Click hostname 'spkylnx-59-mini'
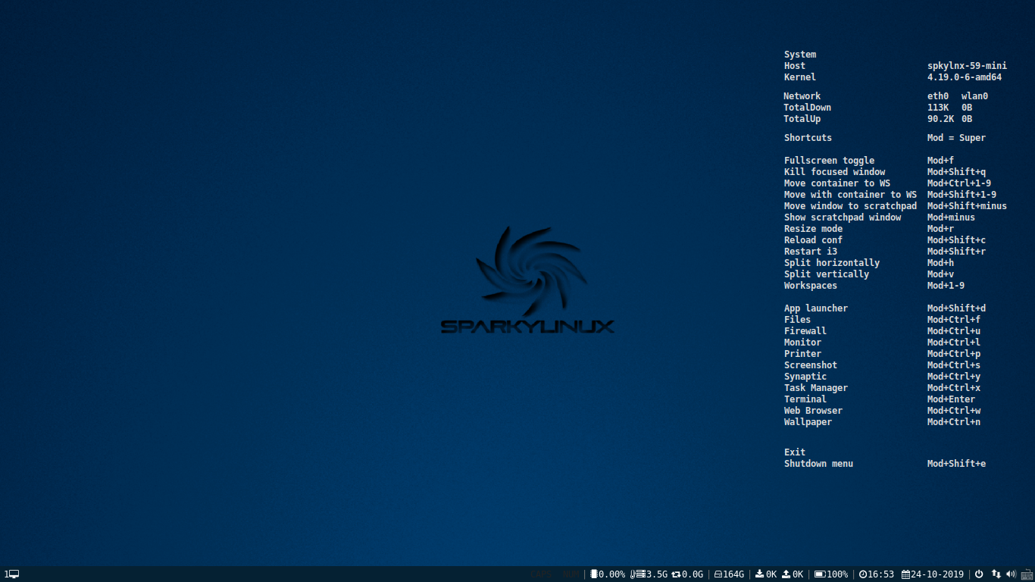The height and width of the screenshot is (582, 1035). 967,66
